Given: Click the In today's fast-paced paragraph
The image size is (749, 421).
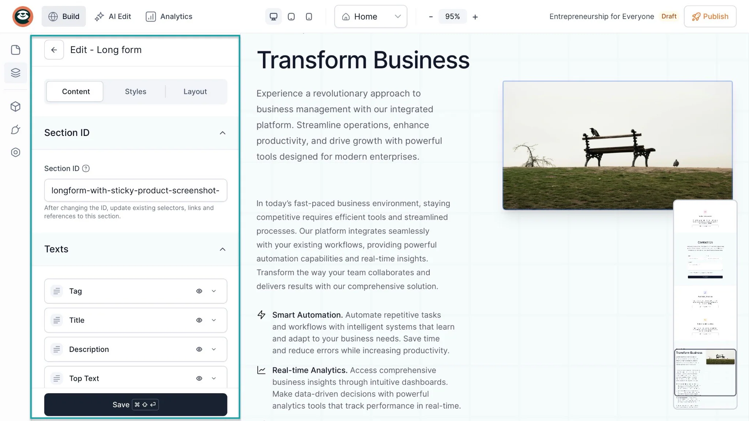Looking at the screenshot, I should click(353, 245).
